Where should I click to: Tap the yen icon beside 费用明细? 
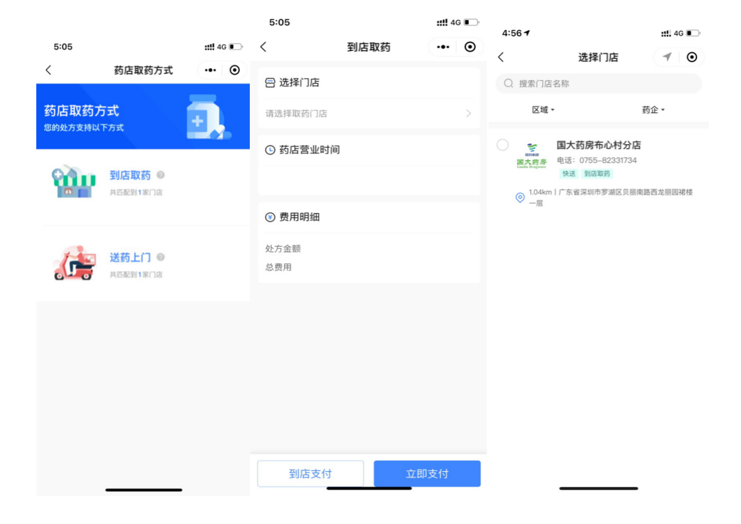pyautogui.click(x=270, y=217)
